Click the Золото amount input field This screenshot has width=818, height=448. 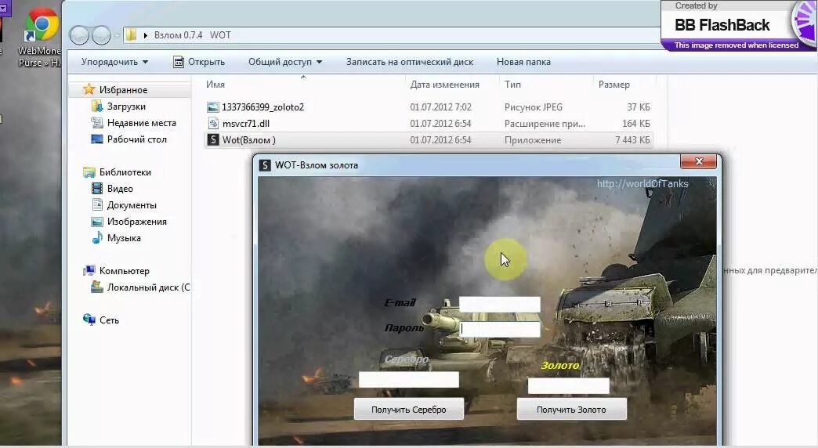click(x=569, y=386)
